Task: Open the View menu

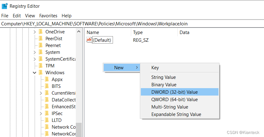Action: (x=30, y=16)
